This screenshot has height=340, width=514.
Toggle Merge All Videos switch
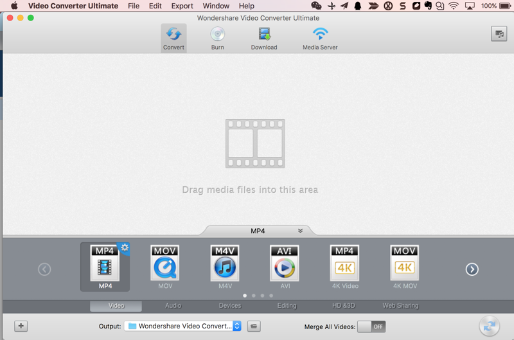tap(371, 327)
